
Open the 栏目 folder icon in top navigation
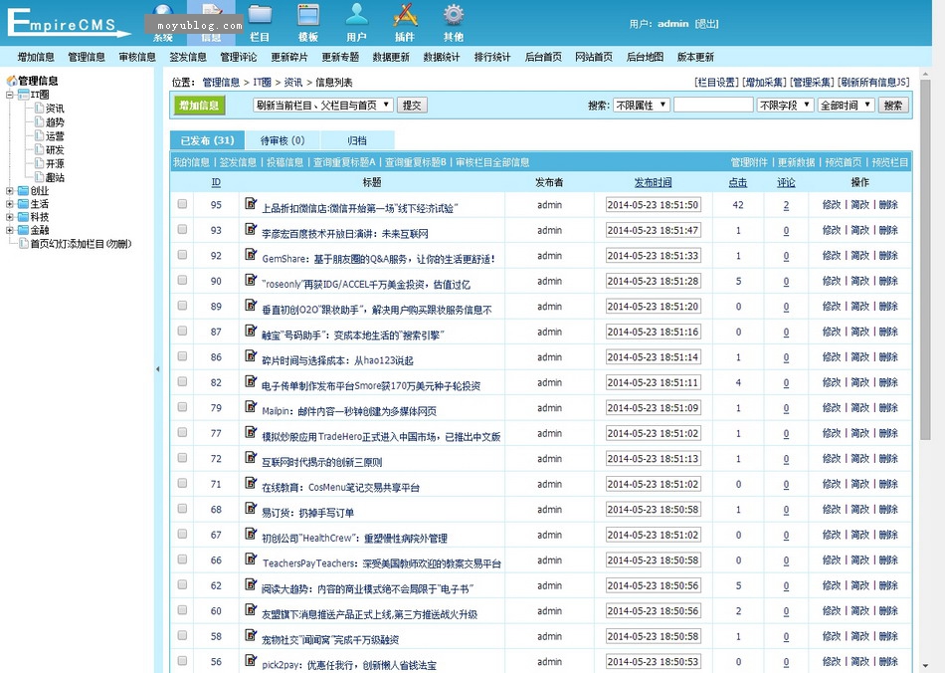pyautogui.click(x=260, y=15)
